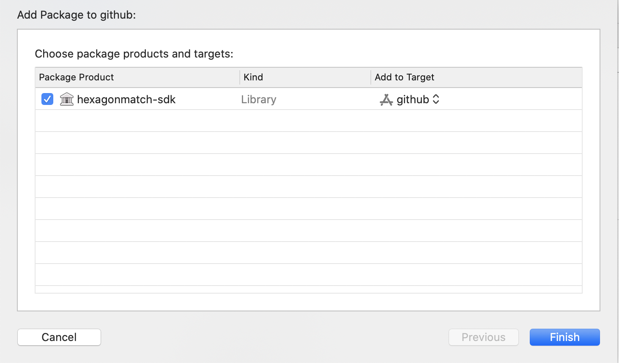The image size is (619, 363).
Task: Click the library building icon beside hexagonmatch-sdk
Action: [67, 99]
